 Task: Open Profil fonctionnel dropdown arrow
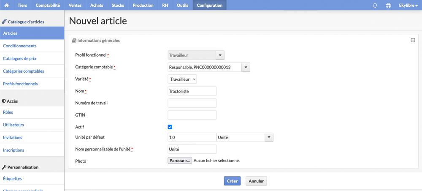pyautogui.click(x=220, y=55)
